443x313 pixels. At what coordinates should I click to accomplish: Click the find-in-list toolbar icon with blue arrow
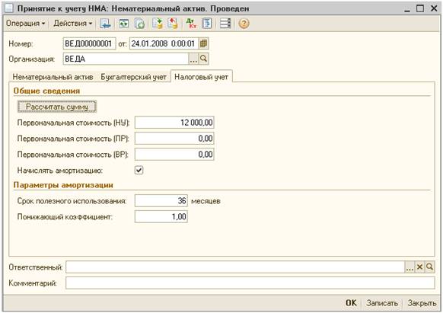(105, 24)
